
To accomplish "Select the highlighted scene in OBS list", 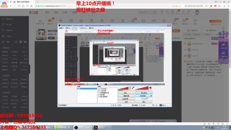I will coord(87,89).
